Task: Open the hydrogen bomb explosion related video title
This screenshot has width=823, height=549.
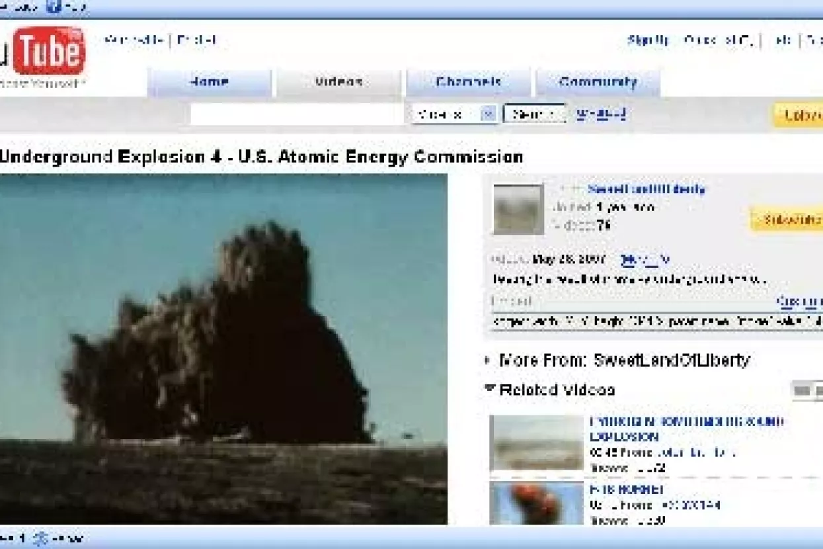Action: (x=686, y=429)
